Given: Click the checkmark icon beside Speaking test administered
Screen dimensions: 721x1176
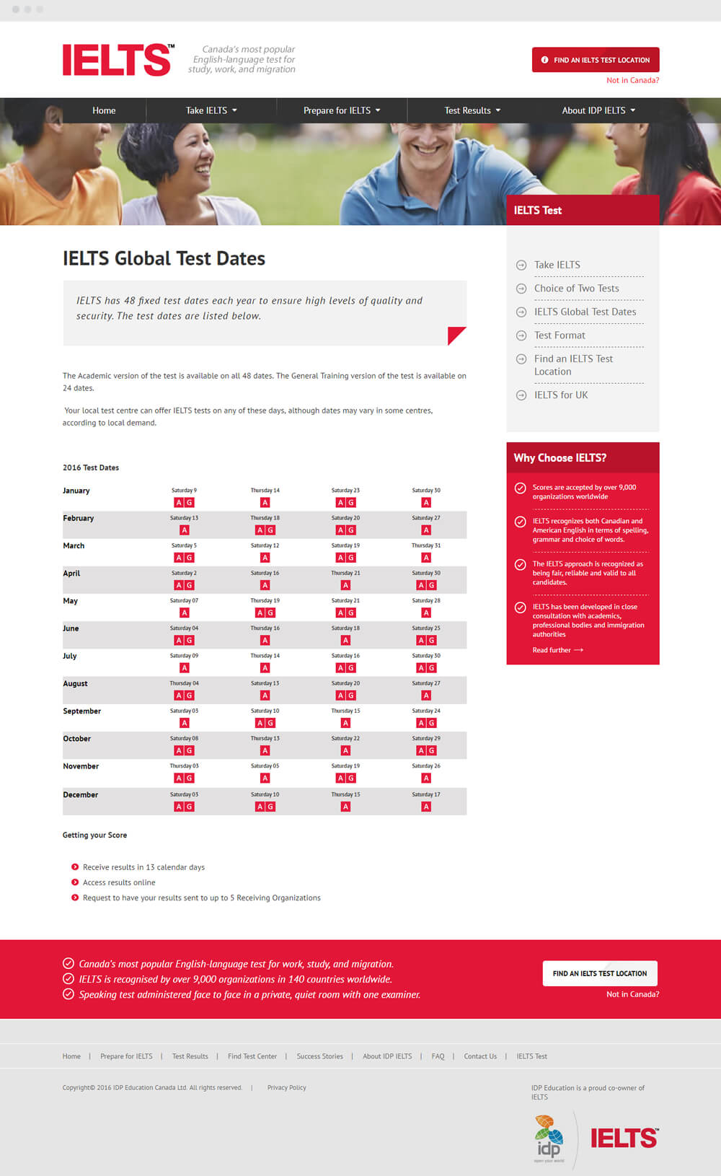Looking at the screenshot, I should click(68, 994).
